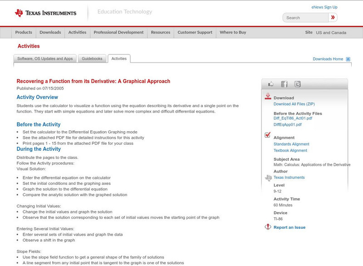Open the Downloads menu
Viewport: 363px width, 266px height.
coord(50,32)
